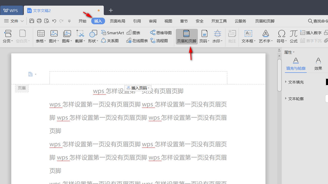This screenshot has height=184, width=328.
Task: Open Print Preview icon
Action: [47, 21]
